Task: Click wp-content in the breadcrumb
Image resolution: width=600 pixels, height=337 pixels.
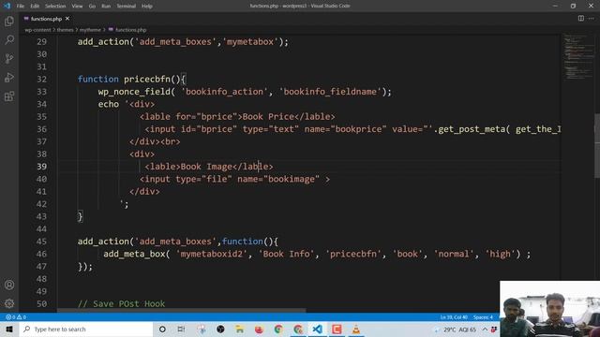Action: [37, 30]
